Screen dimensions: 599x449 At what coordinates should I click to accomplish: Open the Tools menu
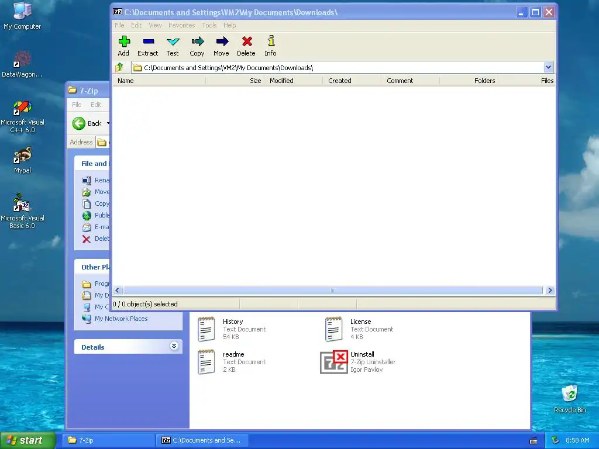pyautogui.click(x=209, y=25)
